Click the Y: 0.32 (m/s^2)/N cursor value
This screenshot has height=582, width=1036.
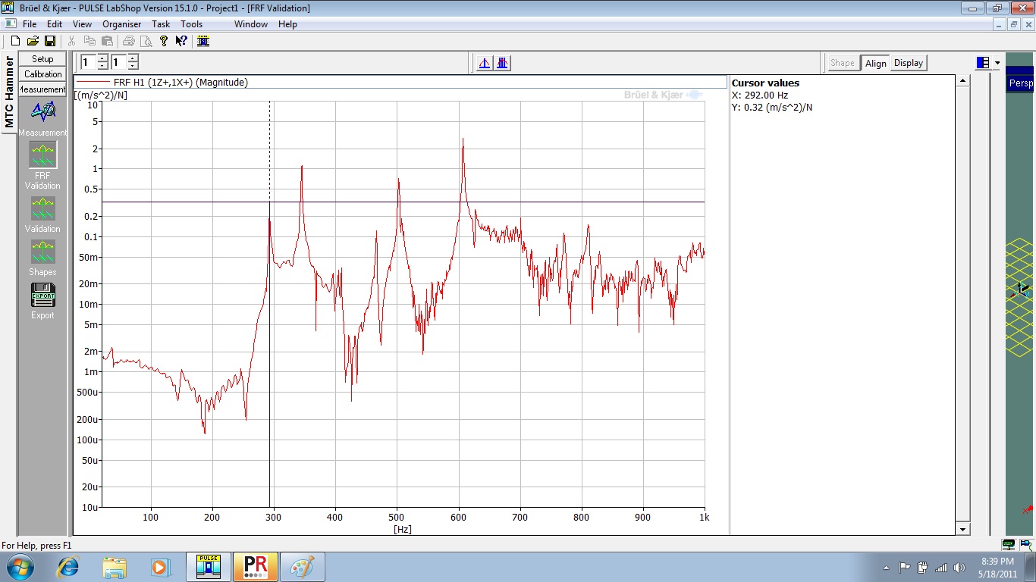(x=772, y=108)
